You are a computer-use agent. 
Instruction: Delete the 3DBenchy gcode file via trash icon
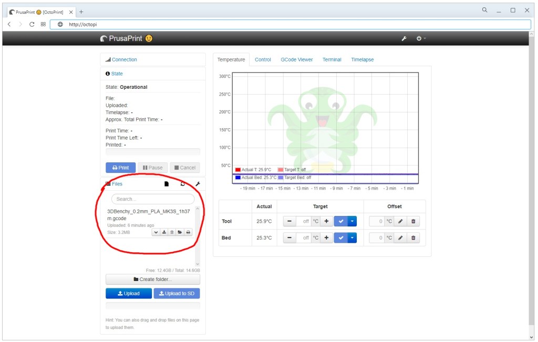[x=172, y=232]
